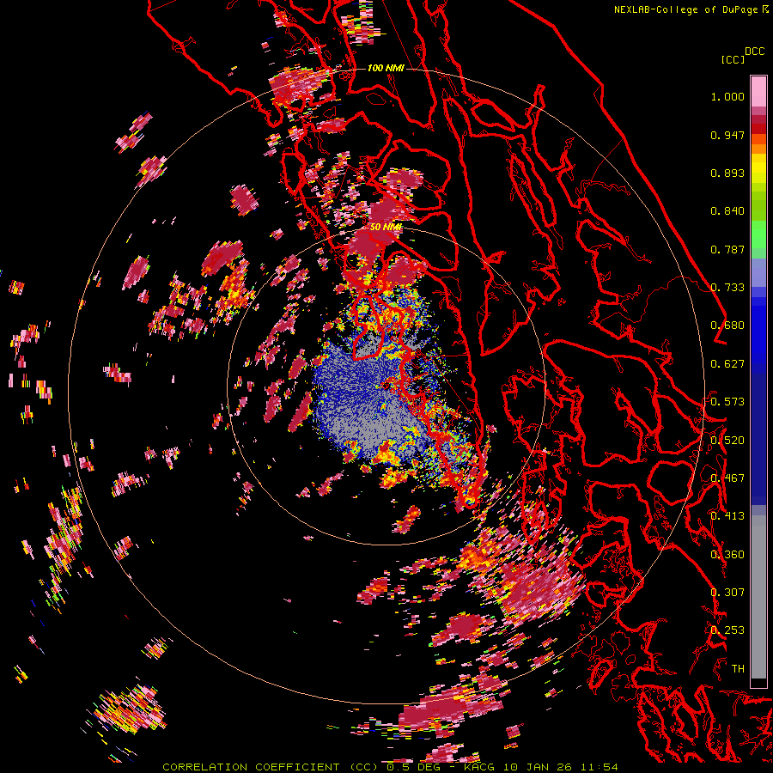Click the 0.947 scale value
This screenshot has width=773, height=773.
coord(727,135)
